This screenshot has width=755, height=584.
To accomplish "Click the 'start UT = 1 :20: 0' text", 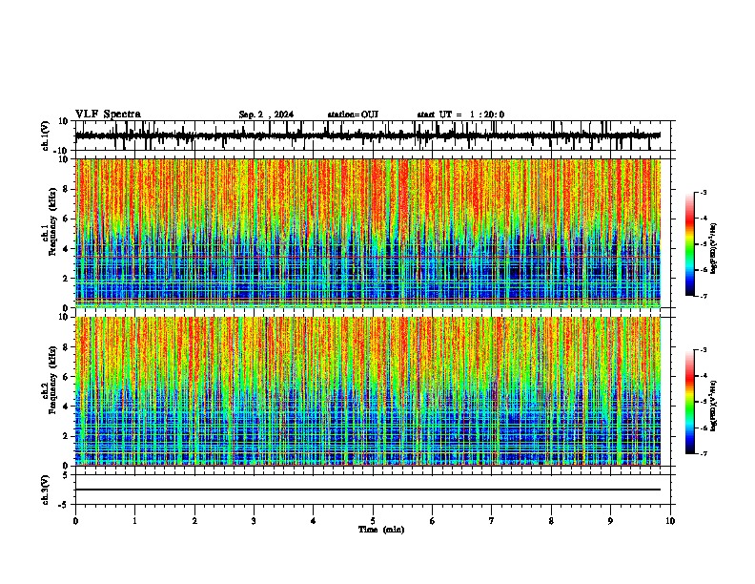I will point(460,115).
